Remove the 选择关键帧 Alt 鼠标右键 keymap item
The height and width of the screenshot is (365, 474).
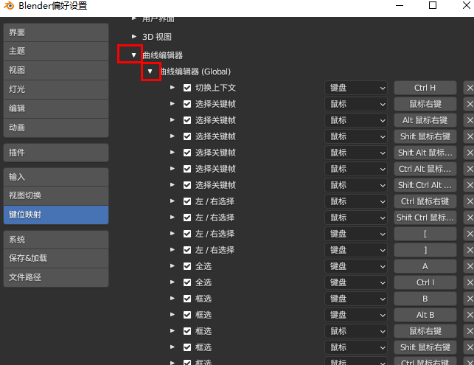pyautogui.click(x=470, y=120)
